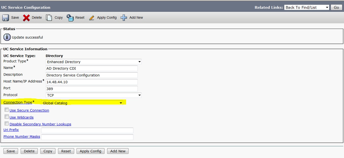The width and height of the screenshot is (344, 158).
Task: Open the Connection Type Global Catalog dropdown
Action: click(83, 103)
